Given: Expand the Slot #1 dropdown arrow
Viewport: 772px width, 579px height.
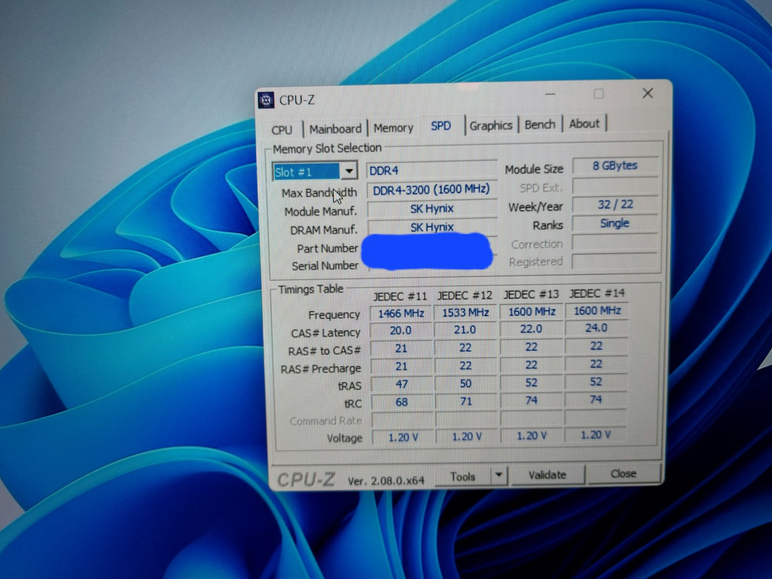Looking at the screenshot, I should point(349,172).
